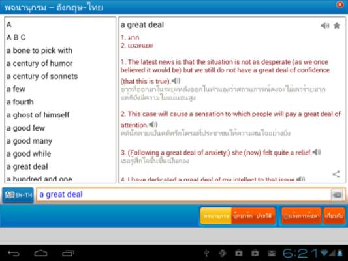The width and height of the screenshot is (348, 261).
Task: Tap the orange button left of เกี่ยวกับ
Action: (x=301, y=216)
